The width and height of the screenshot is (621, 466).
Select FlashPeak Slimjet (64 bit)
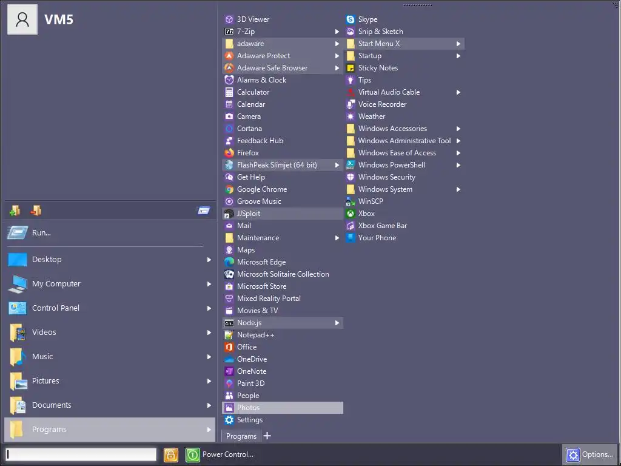283,165
